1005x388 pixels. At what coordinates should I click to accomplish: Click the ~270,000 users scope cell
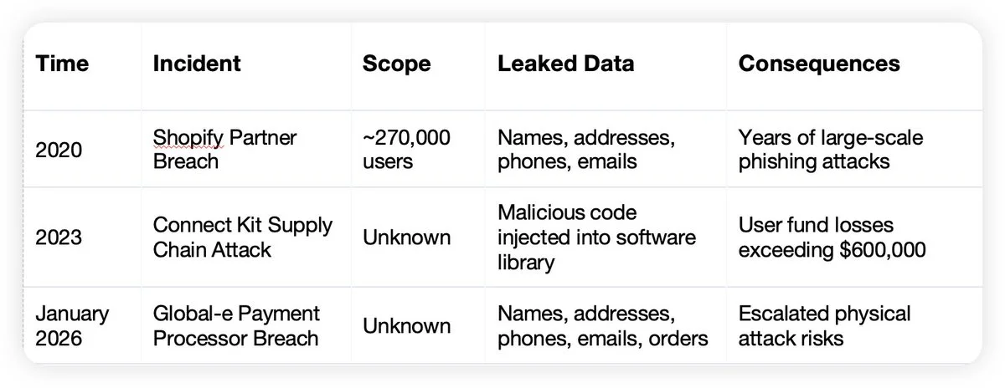click(x=406, y=149)
